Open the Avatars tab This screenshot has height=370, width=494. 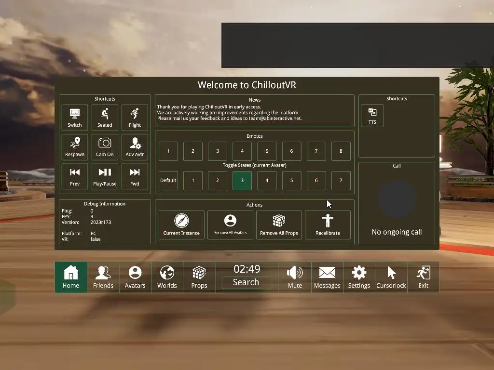(x=135, y=277)
